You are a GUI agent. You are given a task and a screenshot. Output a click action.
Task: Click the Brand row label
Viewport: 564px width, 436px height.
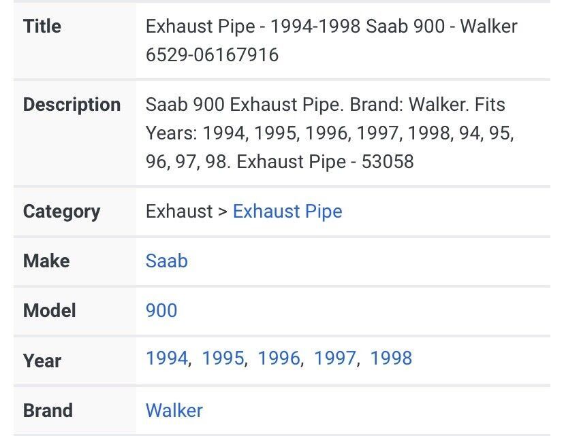pos(48,410)
